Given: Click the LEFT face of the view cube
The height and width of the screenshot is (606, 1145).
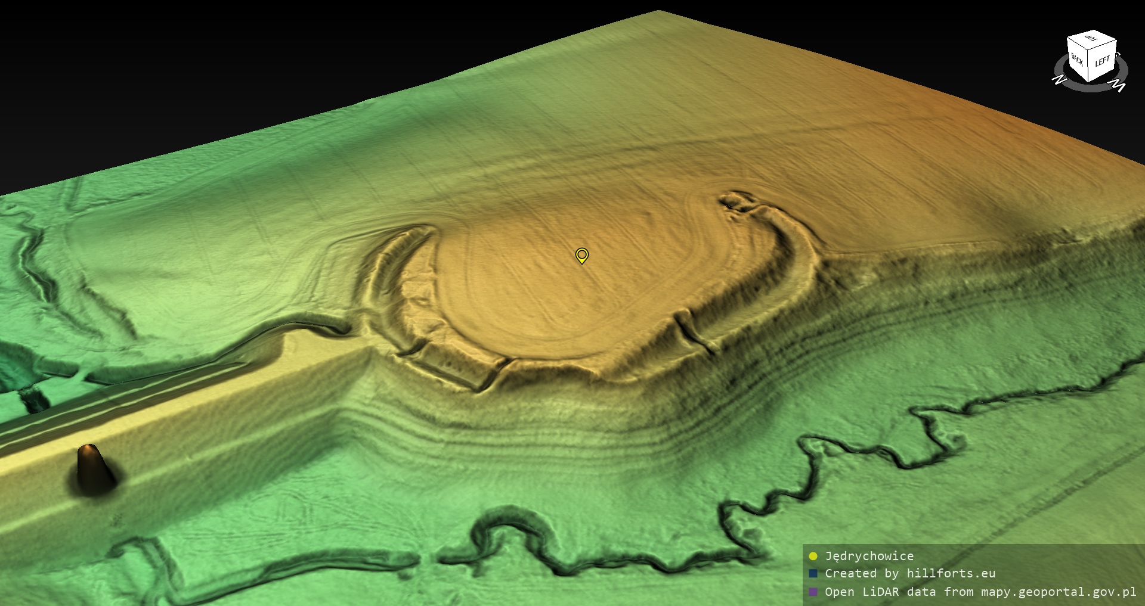Looking at the screenshot, I should (1103, 62).
